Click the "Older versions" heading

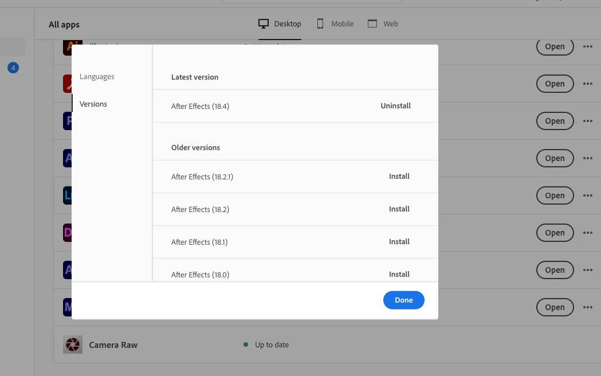195,147
